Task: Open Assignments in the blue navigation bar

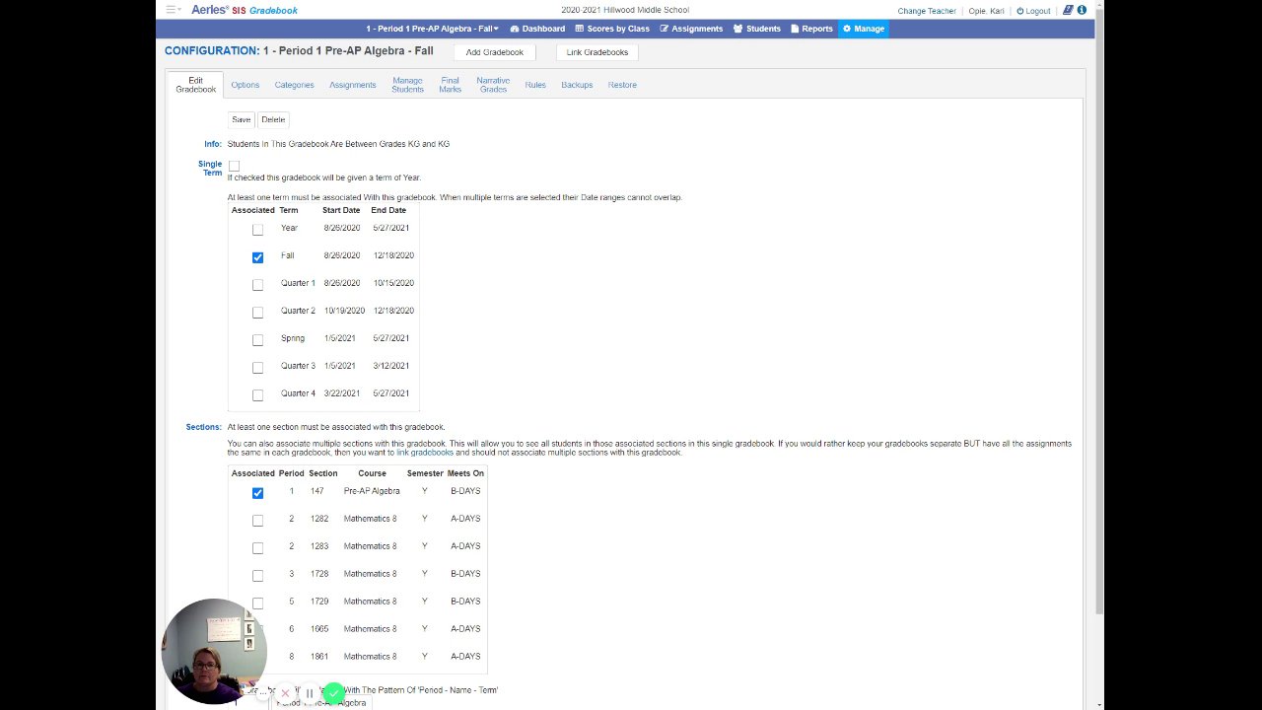Action: click(691, 29)
